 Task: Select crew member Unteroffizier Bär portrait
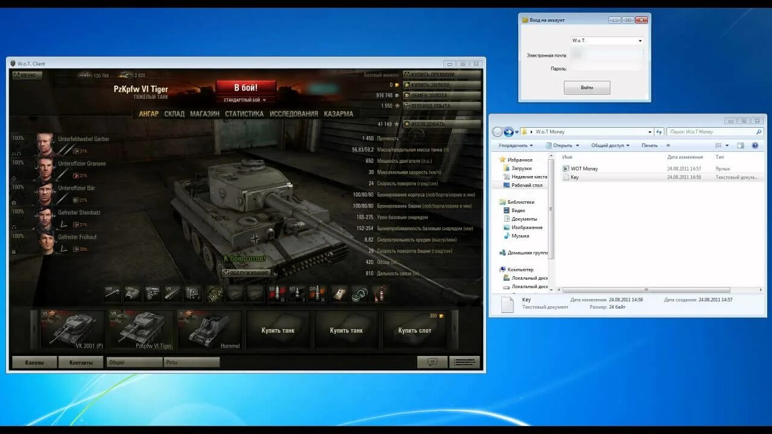[x=45, y=194]
